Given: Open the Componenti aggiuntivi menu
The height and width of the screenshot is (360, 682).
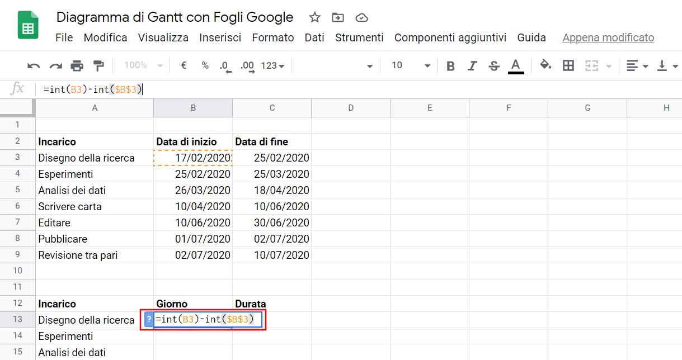Looking at the screenshot, I should (x=450, y=37).
